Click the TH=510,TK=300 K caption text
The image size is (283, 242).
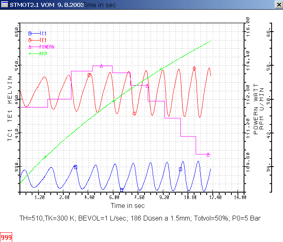tap(140, 218)
